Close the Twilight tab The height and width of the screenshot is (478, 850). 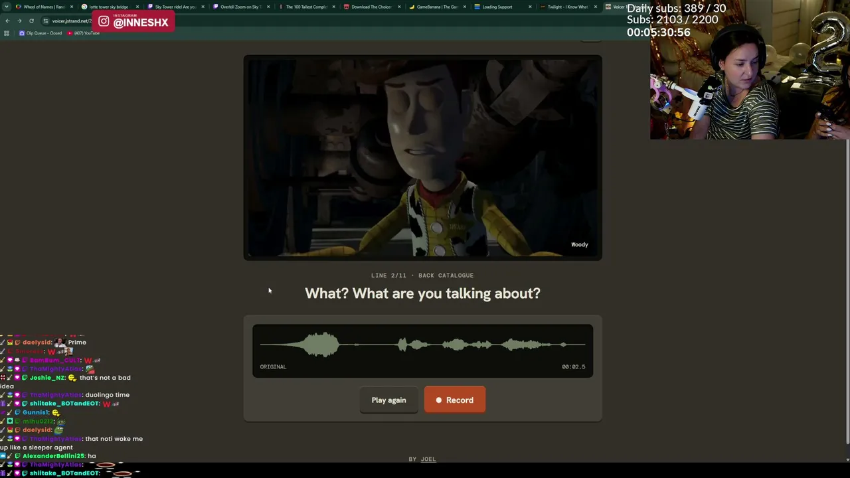(x=596, y=7)
